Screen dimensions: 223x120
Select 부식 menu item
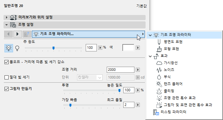click(x=167, y=77)
